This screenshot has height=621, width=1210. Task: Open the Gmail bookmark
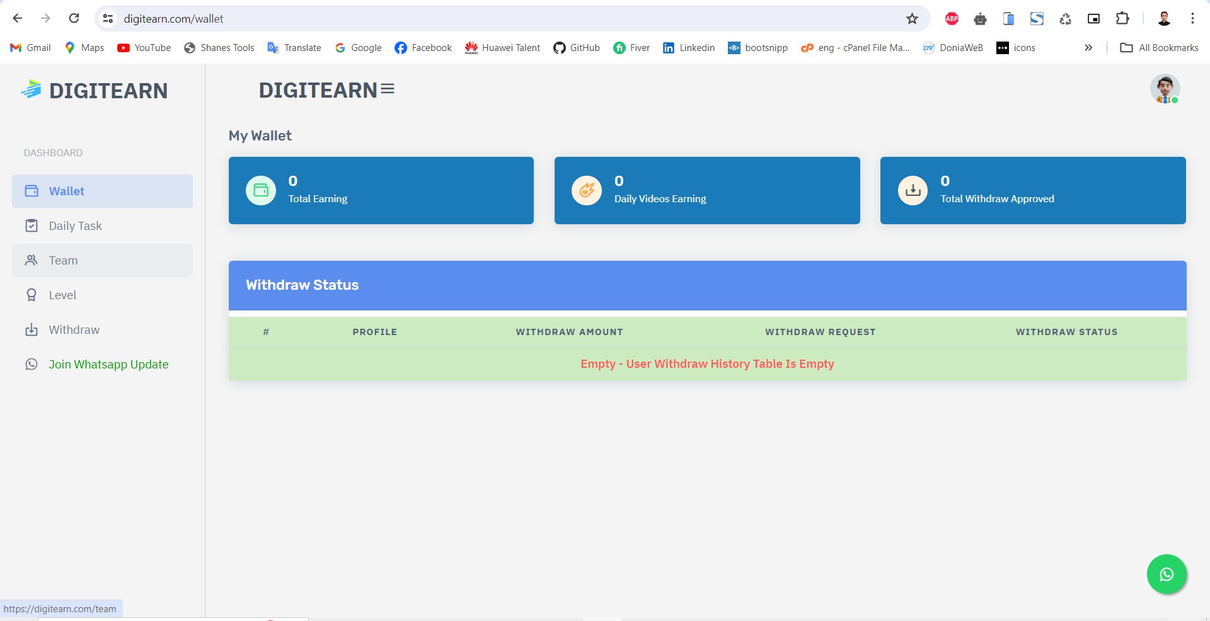(30, 48)
